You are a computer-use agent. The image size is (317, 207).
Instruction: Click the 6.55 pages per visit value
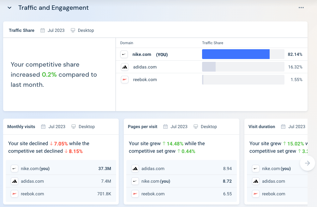tap(227, 194)
